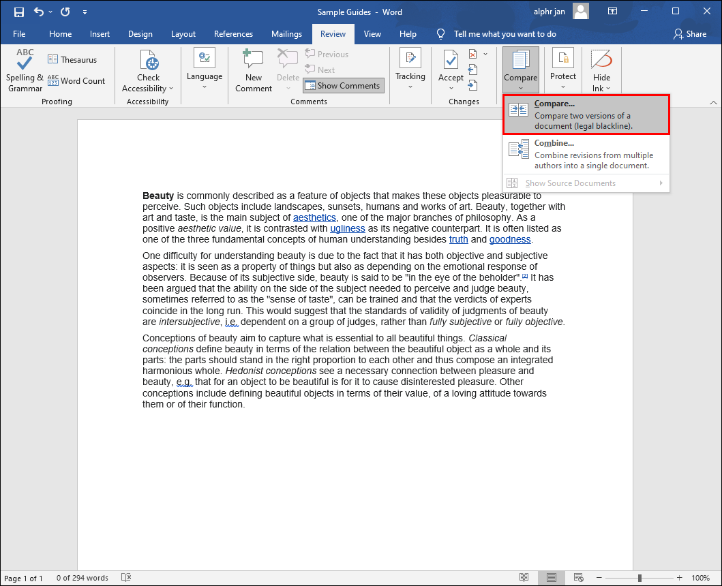Viewport: 722px width, 586px height.
Task: Click the Word Count icon
Action: [x=76, y=81]
